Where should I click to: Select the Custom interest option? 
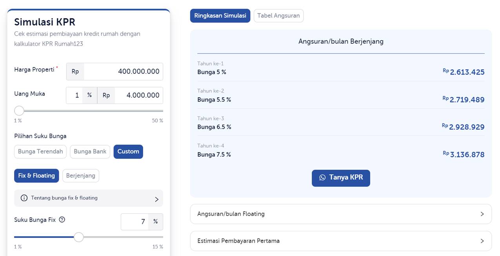[x=128, y=151]
